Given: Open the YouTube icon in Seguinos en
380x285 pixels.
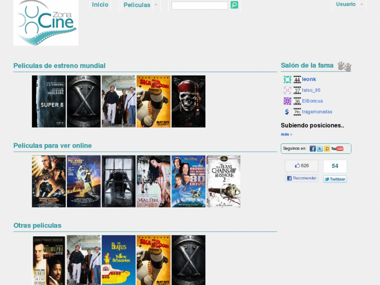Looking at the screenshot, I should (337, 149).
